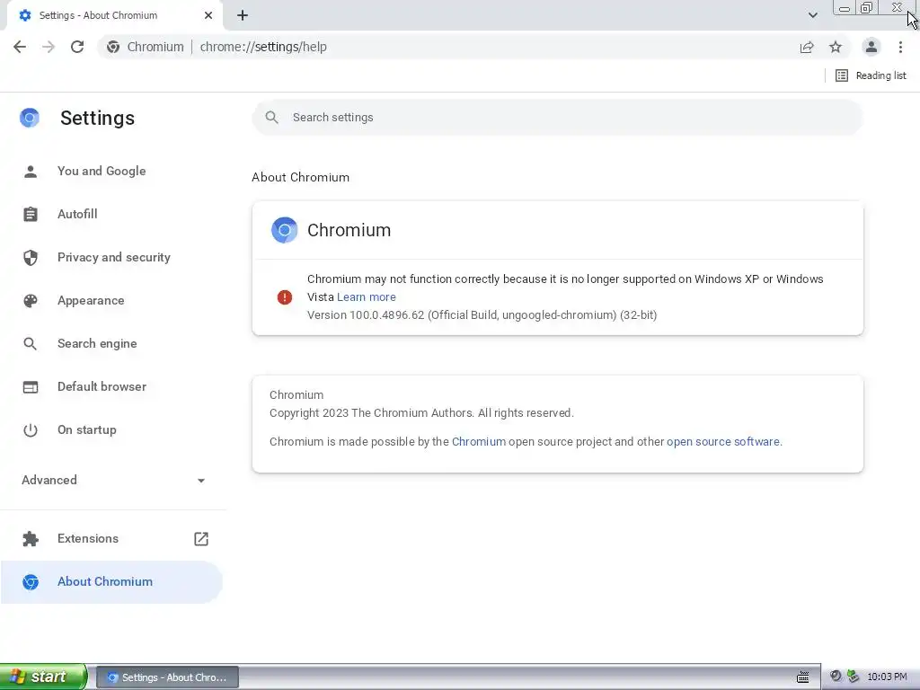
Task: Click the Learn more link
Action: [367, 296]
